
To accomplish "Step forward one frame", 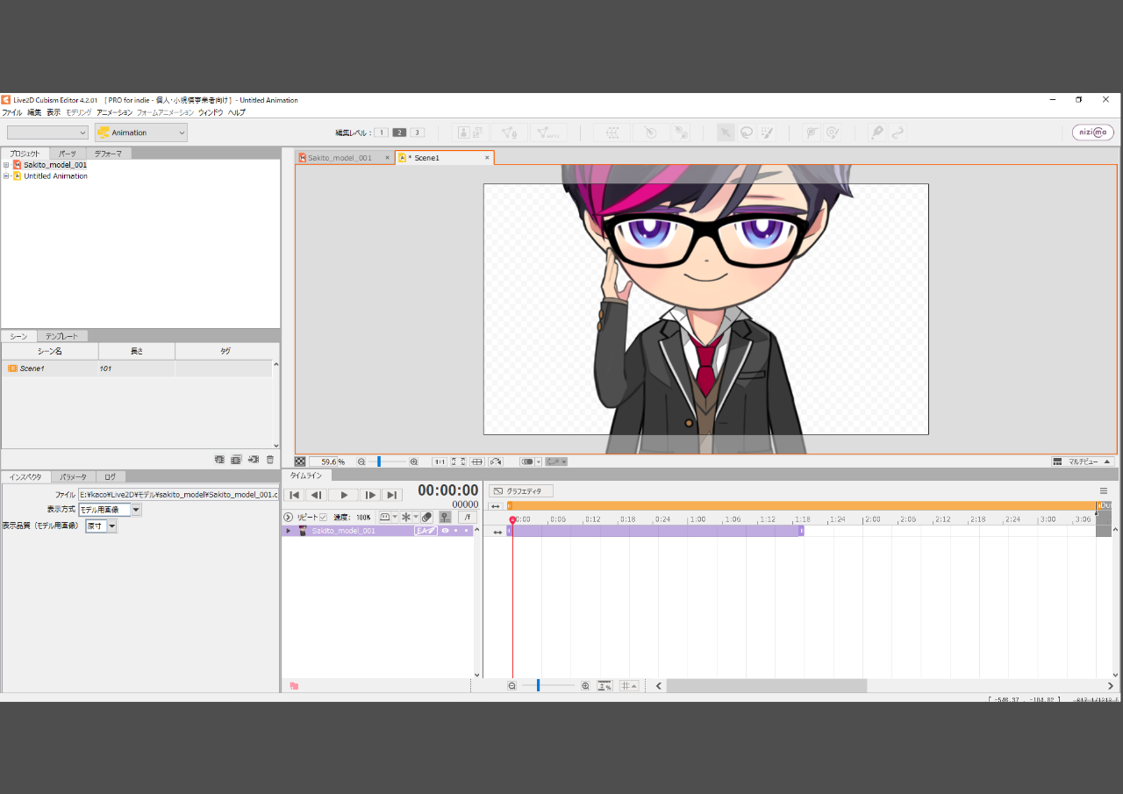I will [370, 496].
